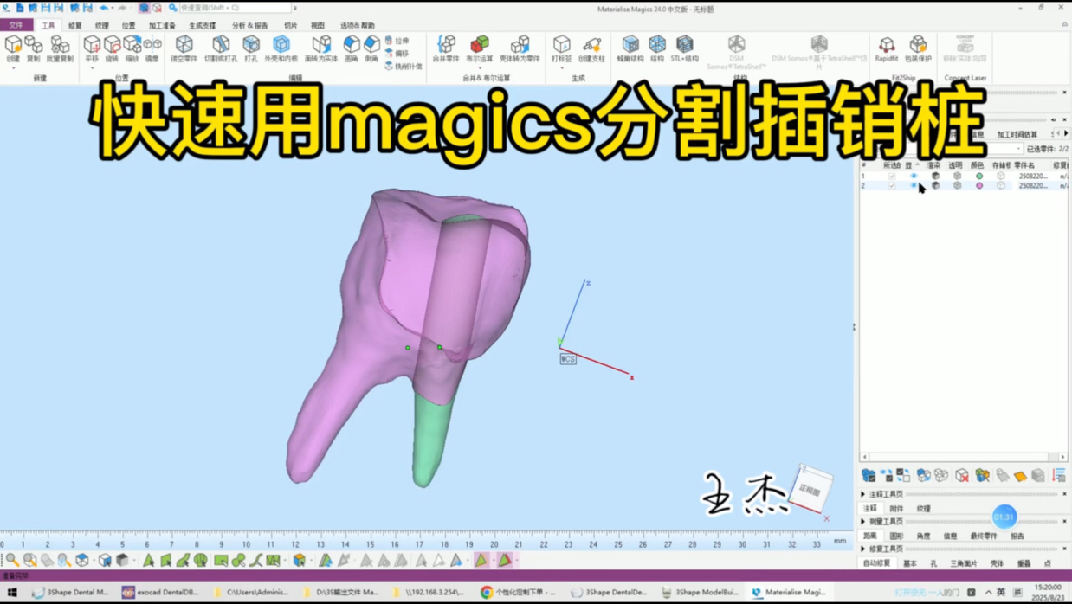The width and height of the screenshot is (1072, 604).
Task: Toggle selected checkbox for part 1
Action: (x=892, y=176)
